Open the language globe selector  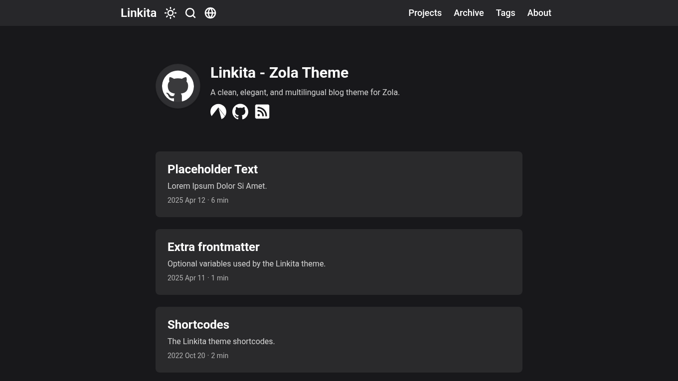pos(210,13)
